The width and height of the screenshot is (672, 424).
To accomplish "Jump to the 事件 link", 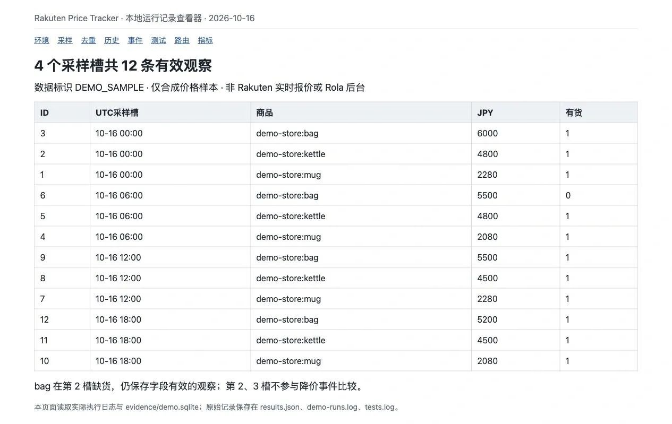I will (135, 40).
